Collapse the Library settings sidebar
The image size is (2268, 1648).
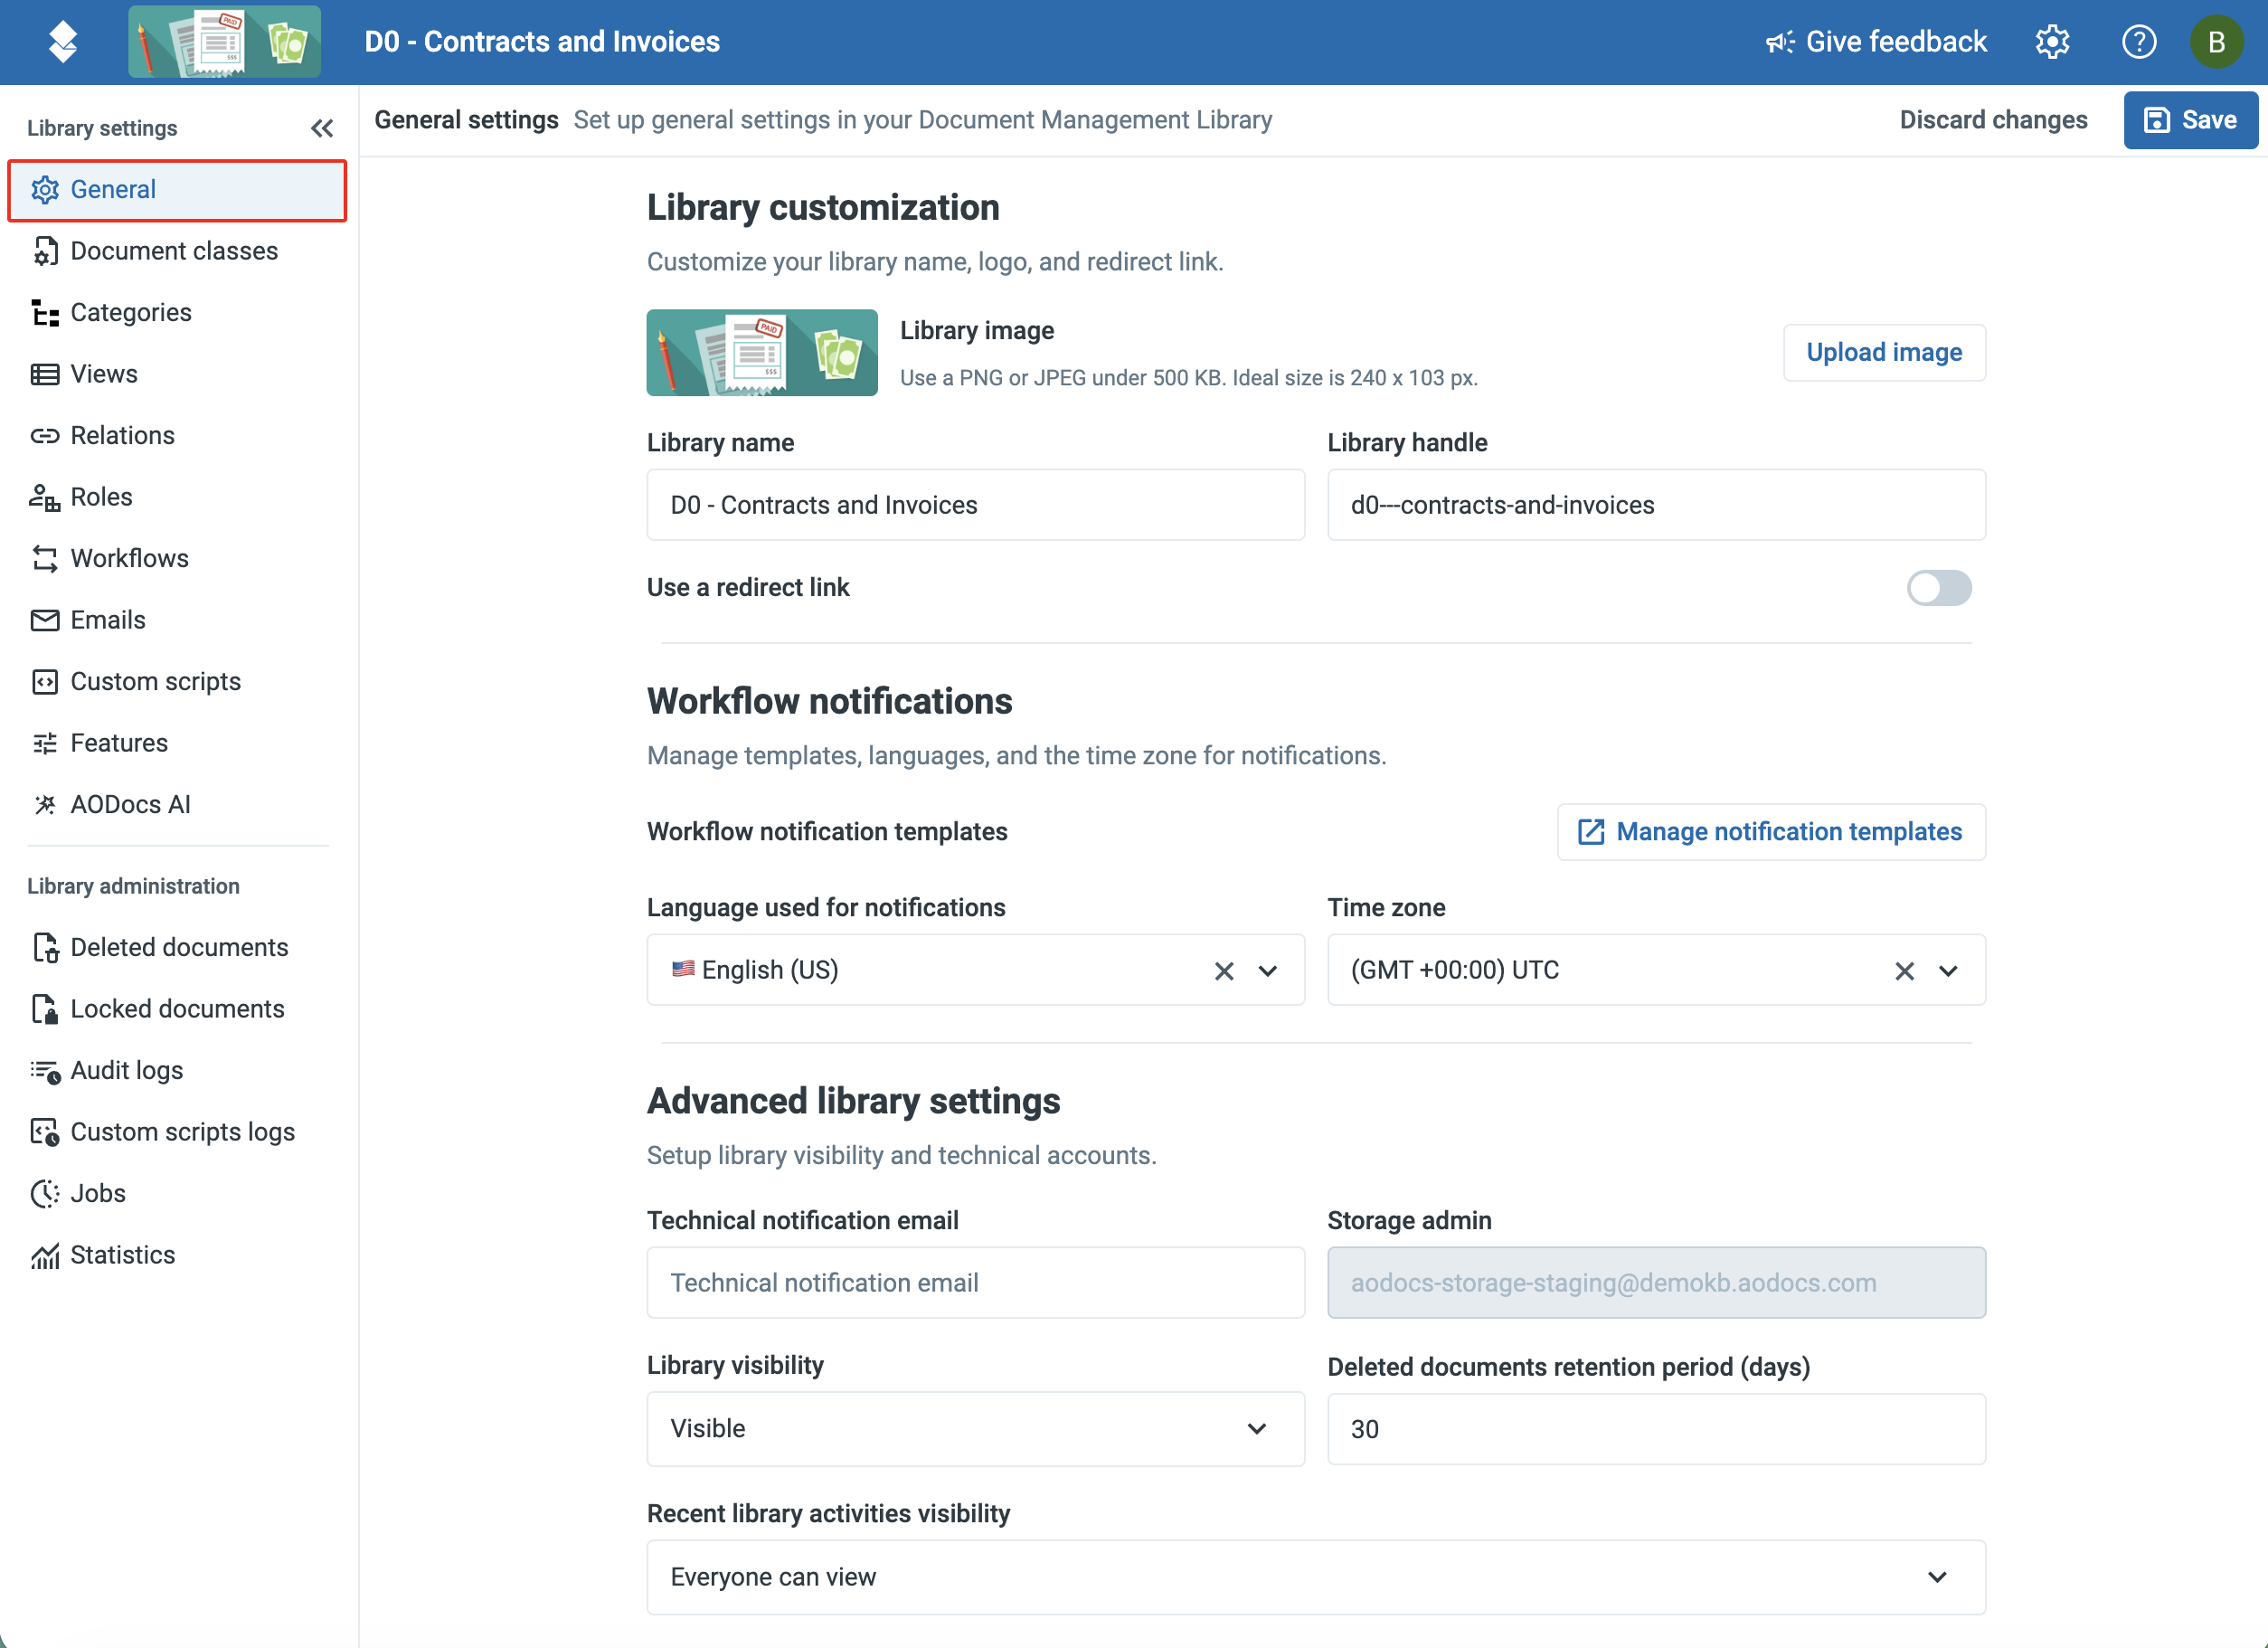coord(322,128)
